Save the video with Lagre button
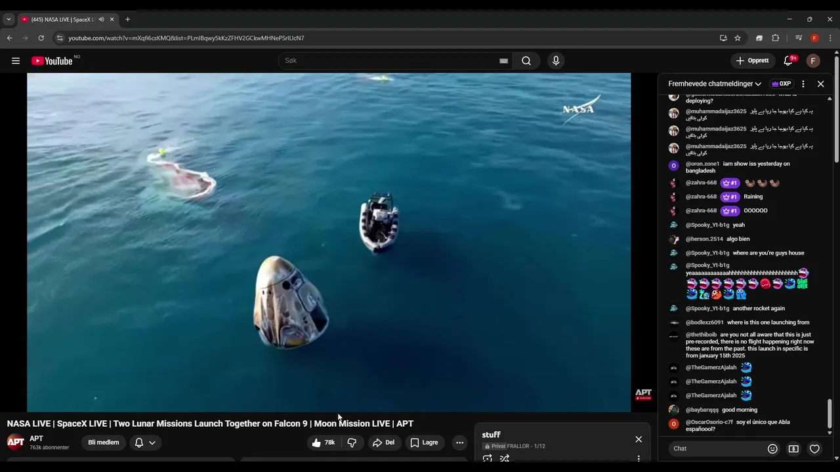The width and height of the screenshot is (840, 472). (424, 442)
